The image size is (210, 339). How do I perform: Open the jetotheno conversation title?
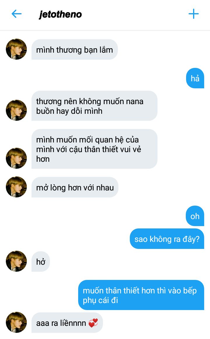pyautogui.click(x=60, y=15)
